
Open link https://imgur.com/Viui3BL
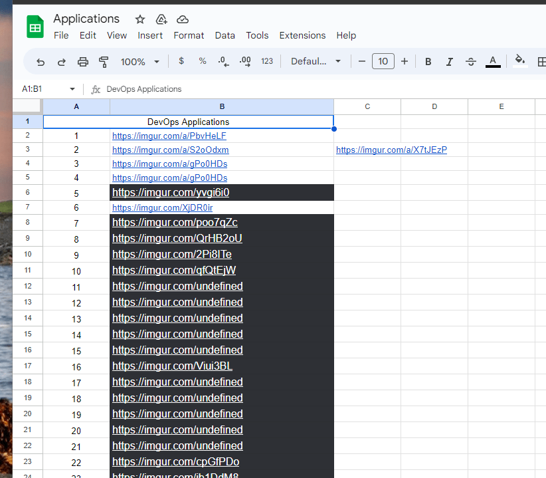point(172,366)
